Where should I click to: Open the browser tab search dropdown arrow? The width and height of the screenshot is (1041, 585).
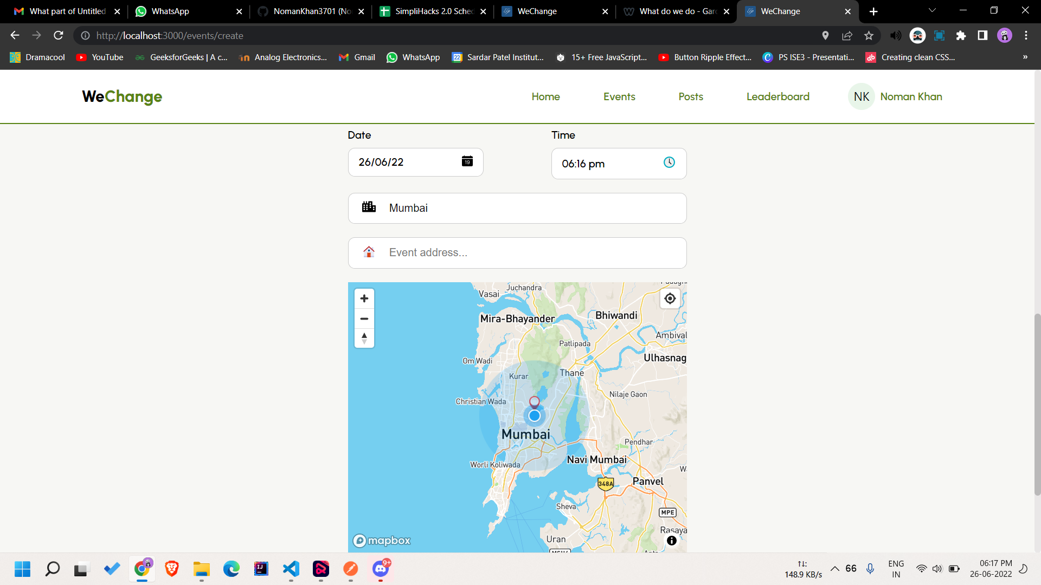[x=932, y=11]
